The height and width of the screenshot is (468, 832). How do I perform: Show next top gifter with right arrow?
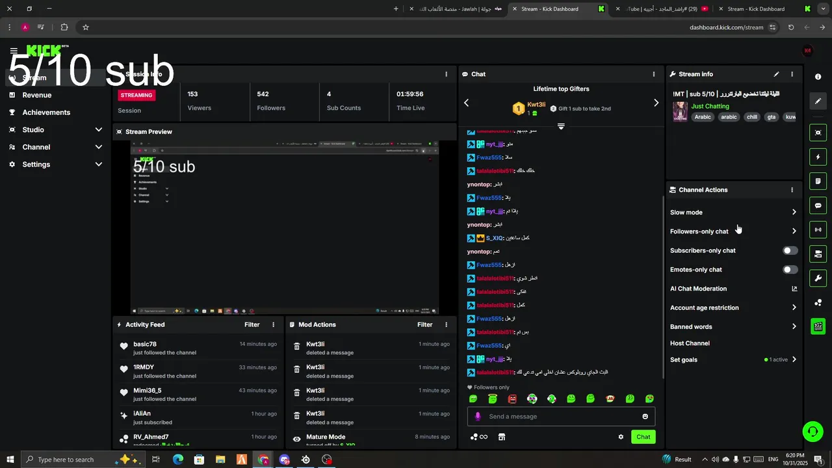point(656,103)
